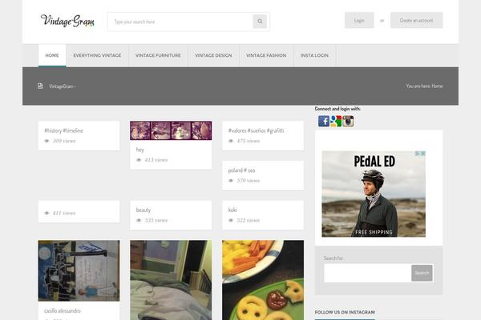Click the eye icon next to 522 views

tap(231, 221)
